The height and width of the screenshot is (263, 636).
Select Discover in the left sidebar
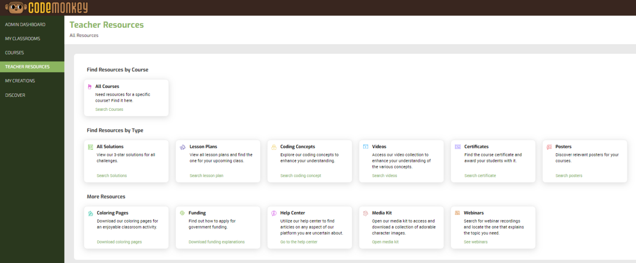click(15, 95)
